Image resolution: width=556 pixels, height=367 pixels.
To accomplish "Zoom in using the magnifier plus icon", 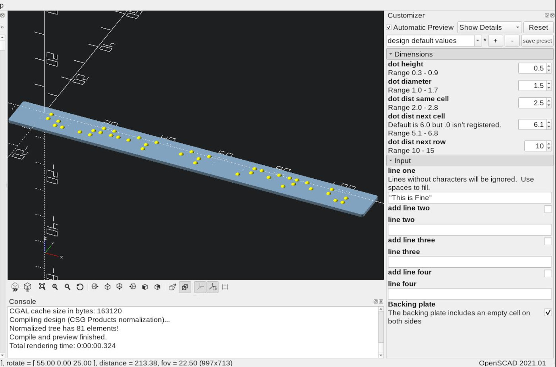I will tap(55, 287).
